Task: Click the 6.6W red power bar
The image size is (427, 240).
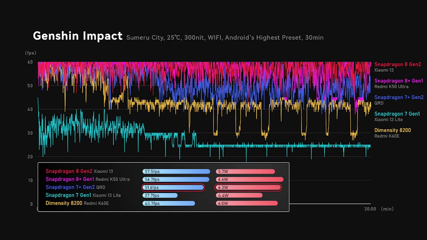Action: (250, 180)
